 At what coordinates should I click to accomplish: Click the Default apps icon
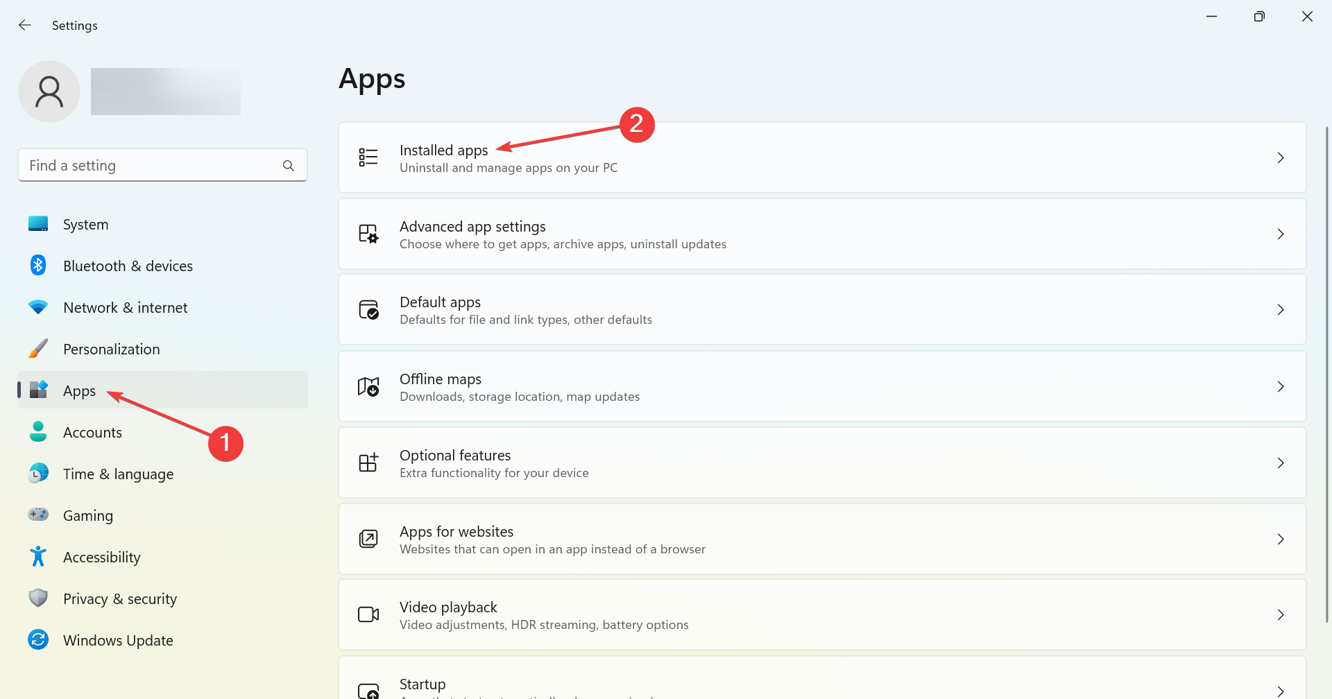coord(368,310)
